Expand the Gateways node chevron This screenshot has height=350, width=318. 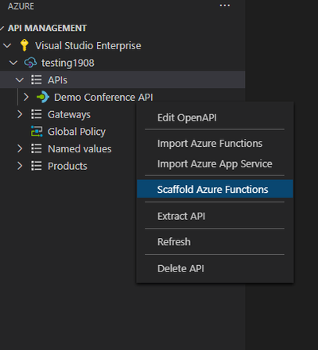pos(20,114)
